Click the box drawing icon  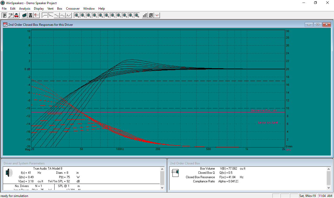[151, 15]
